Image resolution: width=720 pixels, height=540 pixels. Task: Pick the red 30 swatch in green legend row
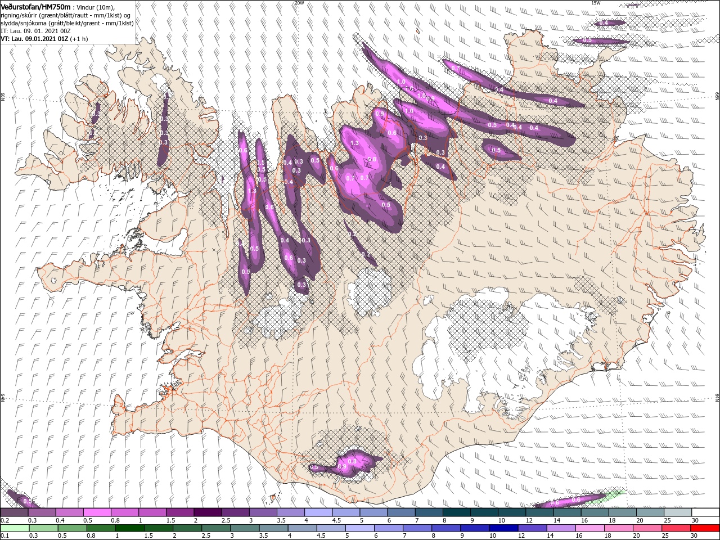705,528
